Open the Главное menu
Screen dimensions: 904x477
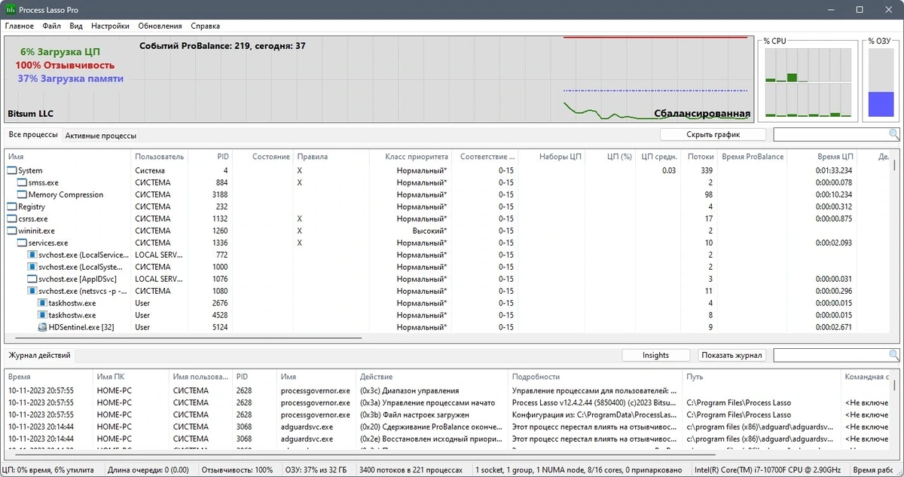(19, 26)
